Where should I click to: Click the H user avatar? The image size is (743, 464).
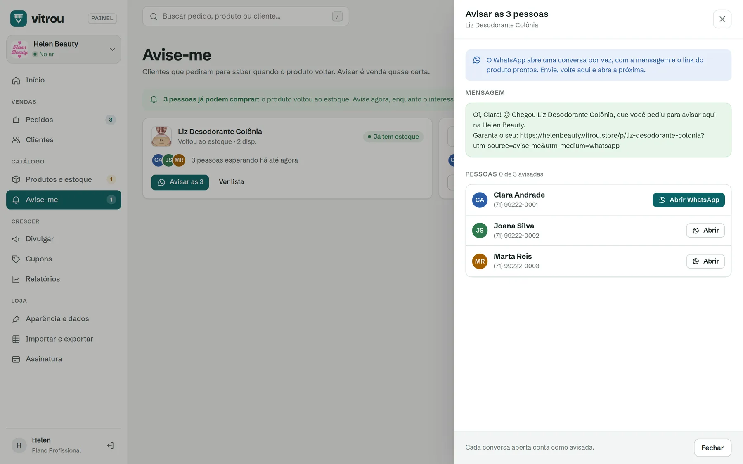point(19,445)
